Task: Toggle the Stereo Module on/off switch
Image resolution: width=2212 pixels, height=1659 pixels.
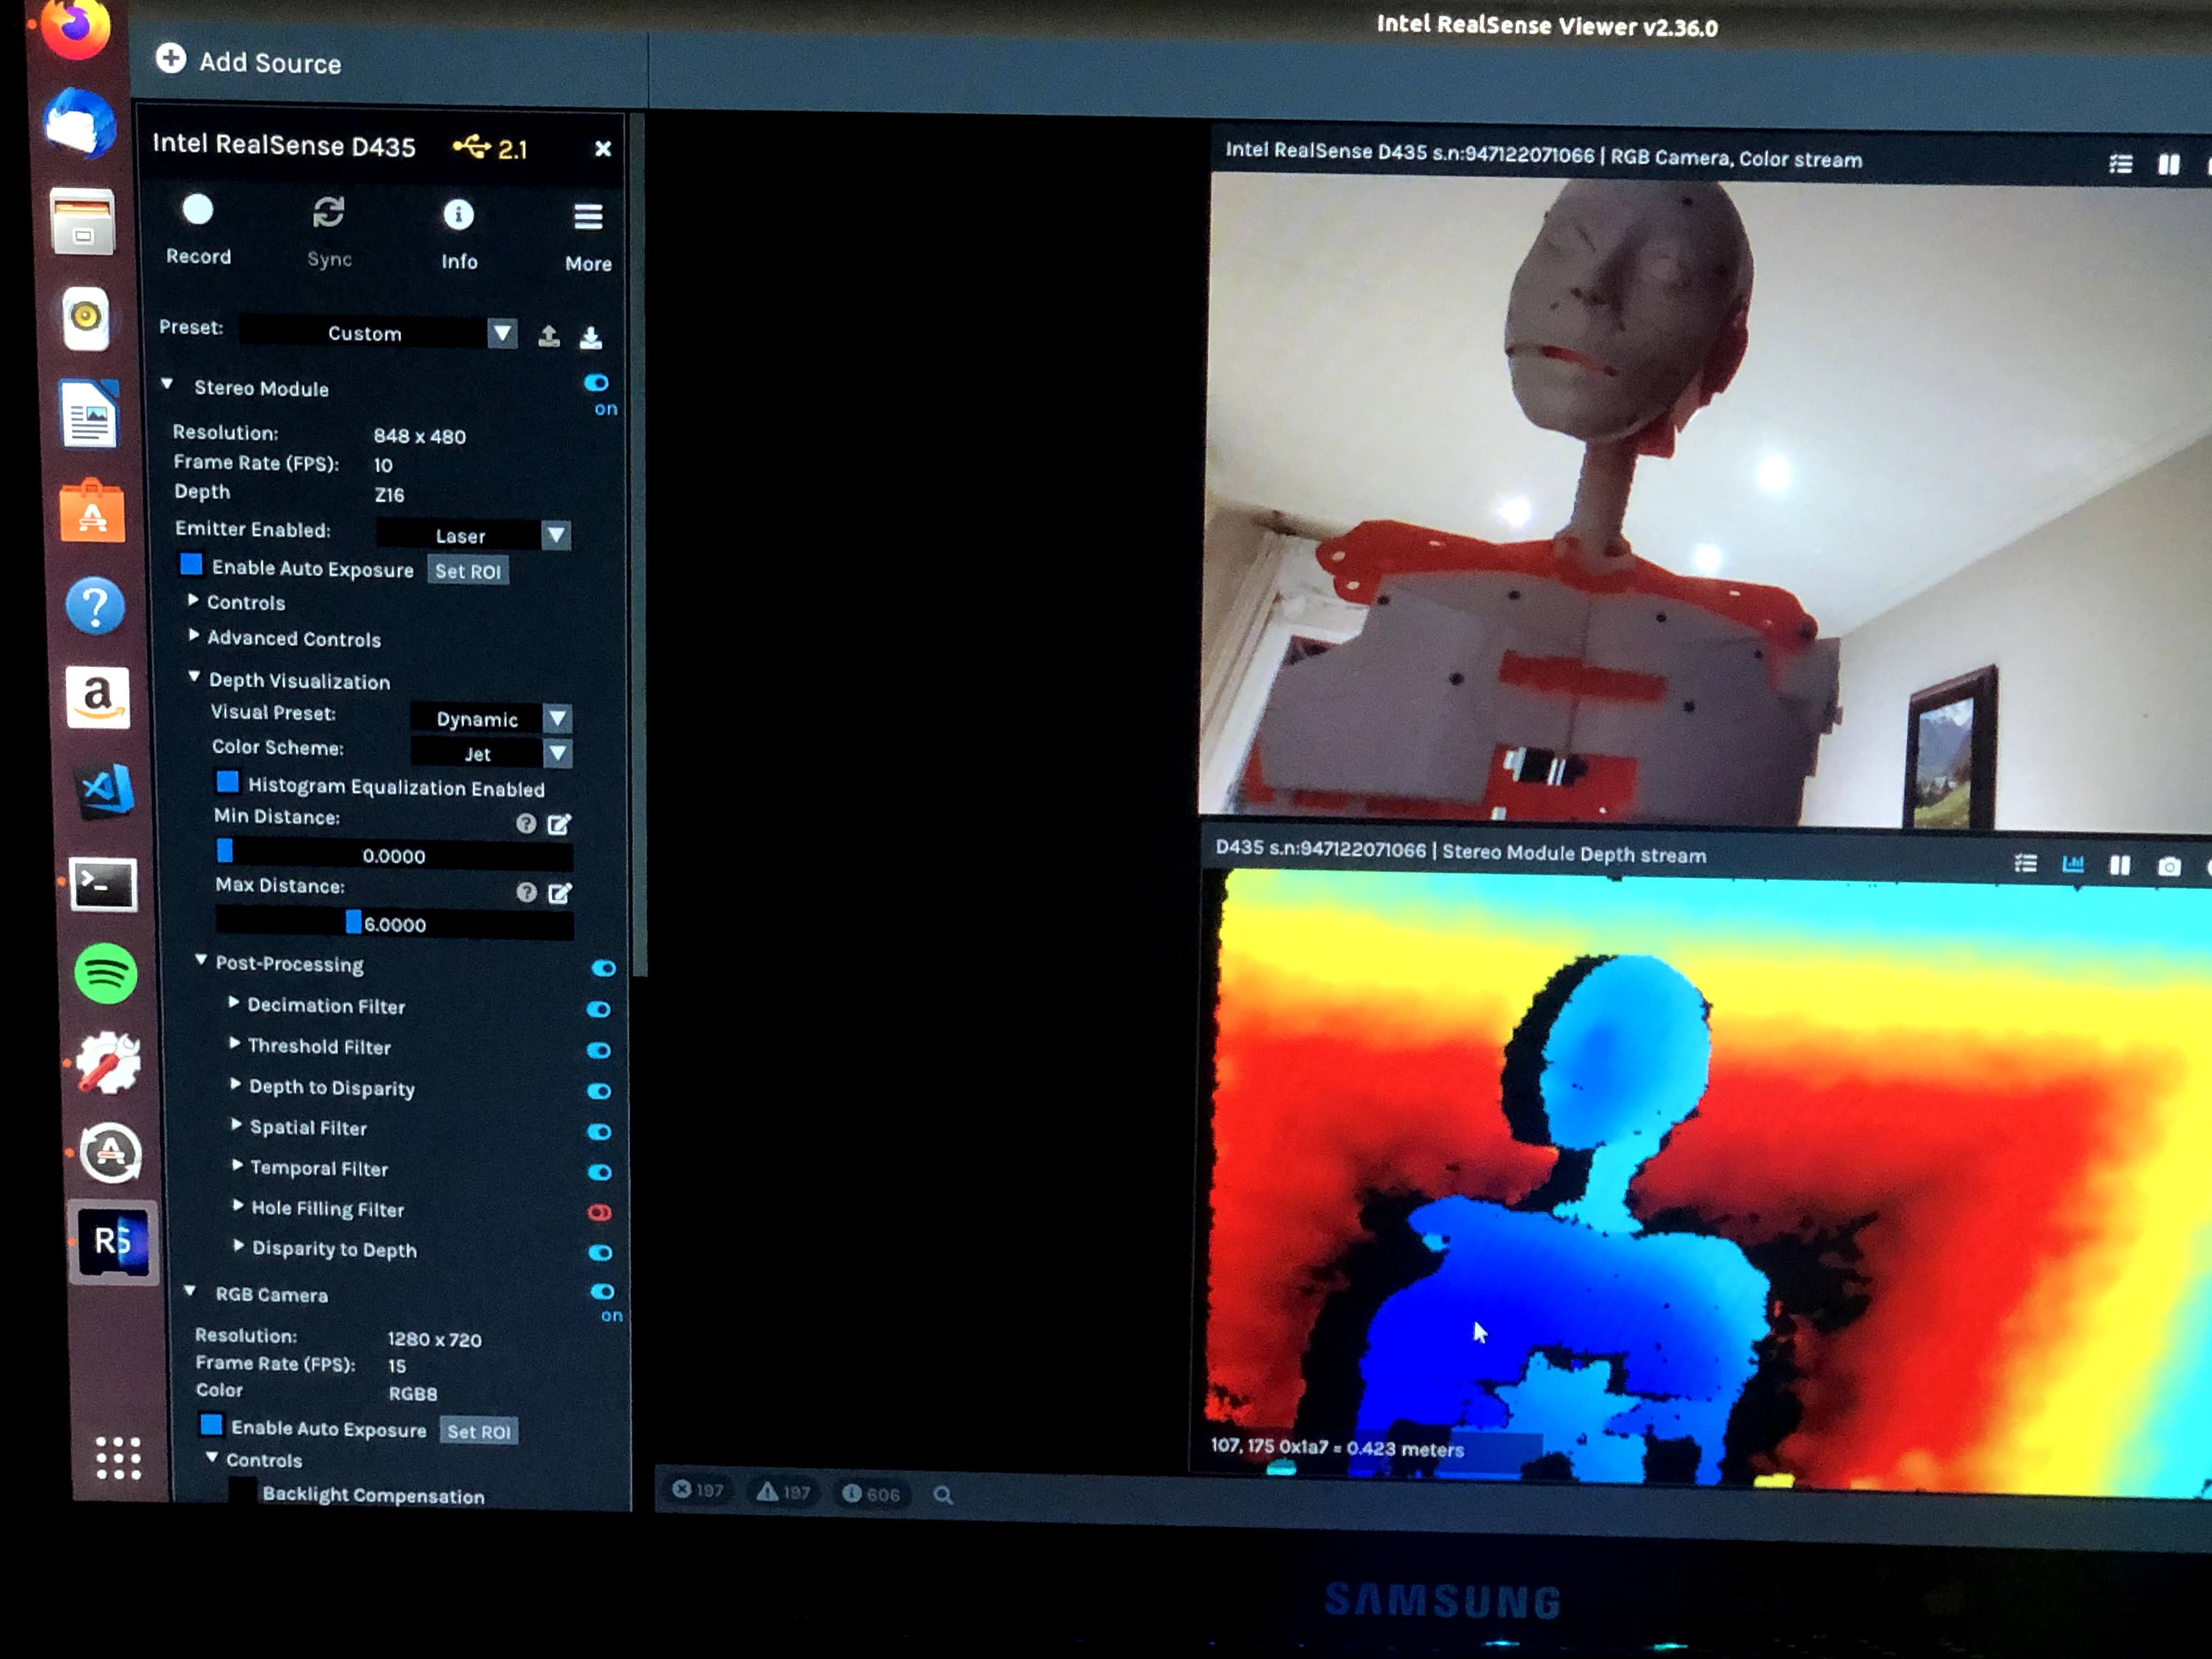Action: point(596,383)
